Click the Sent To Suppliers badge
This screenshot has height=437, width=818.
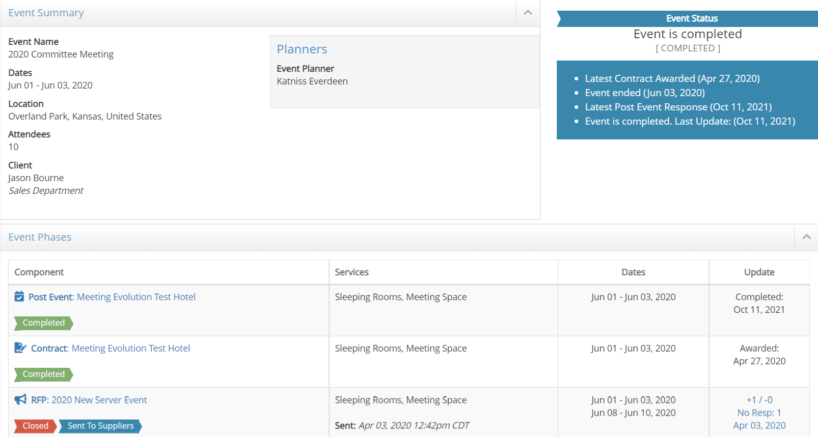(100, 426)
